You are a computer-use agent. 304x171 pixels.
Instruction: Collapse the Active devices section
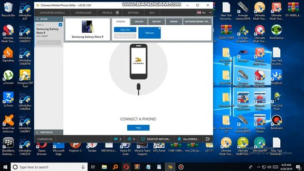(x=48, y=19)
